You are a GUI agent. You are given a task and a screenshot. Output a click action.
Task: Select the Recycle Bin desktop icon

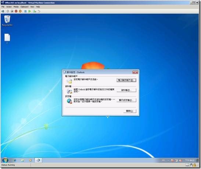pos(7,21)
